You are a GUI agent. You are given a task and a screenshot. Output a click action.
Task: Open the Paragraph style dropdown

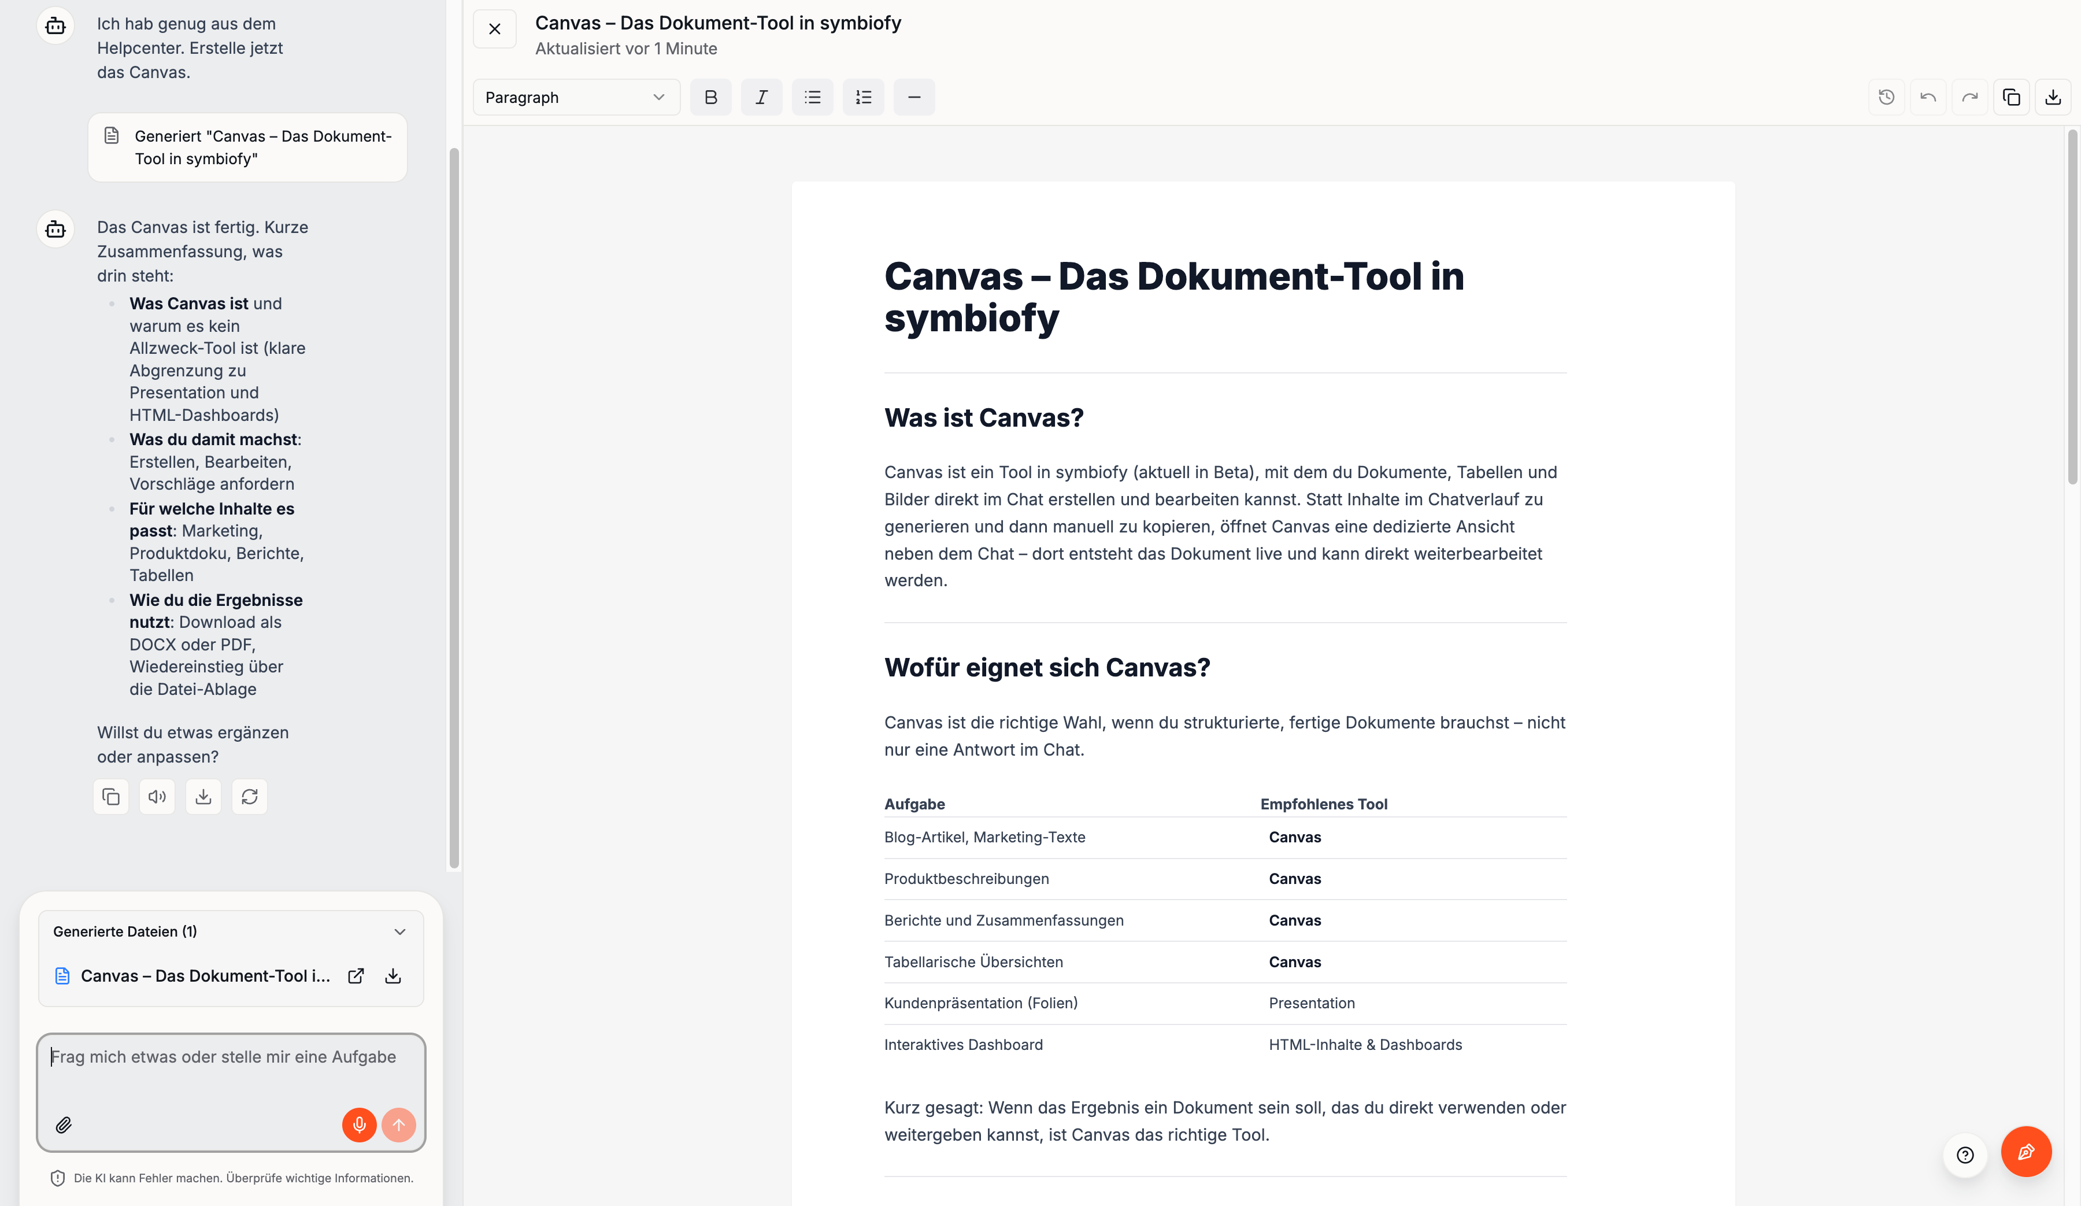click(576, 98)
